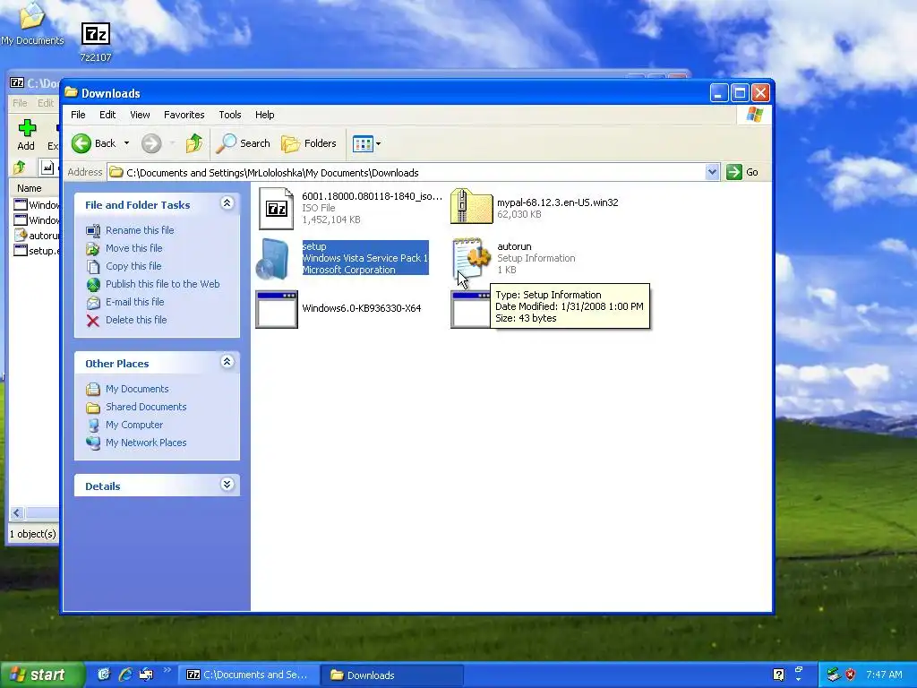The image size is (917, 688).
Task: Click the red security shield tray icon
Action: click(x=851, y=675)
